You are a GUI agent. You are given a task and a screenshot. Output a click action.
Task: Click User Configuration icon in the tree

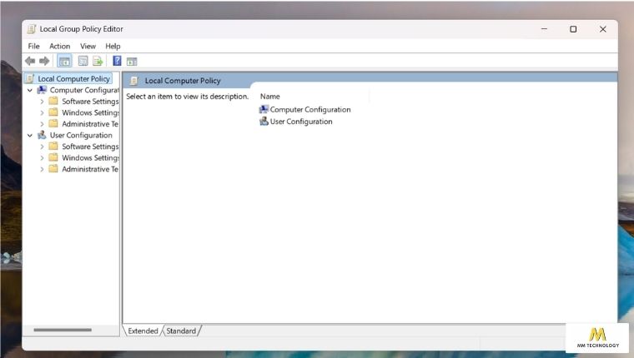point(42,135)
